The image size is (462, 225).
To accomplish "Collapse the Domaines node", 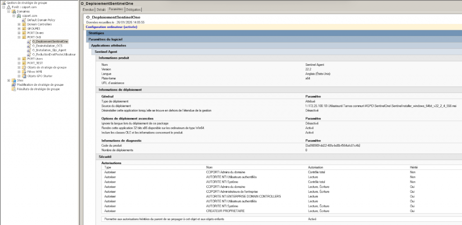I will (x=9, y=11).
